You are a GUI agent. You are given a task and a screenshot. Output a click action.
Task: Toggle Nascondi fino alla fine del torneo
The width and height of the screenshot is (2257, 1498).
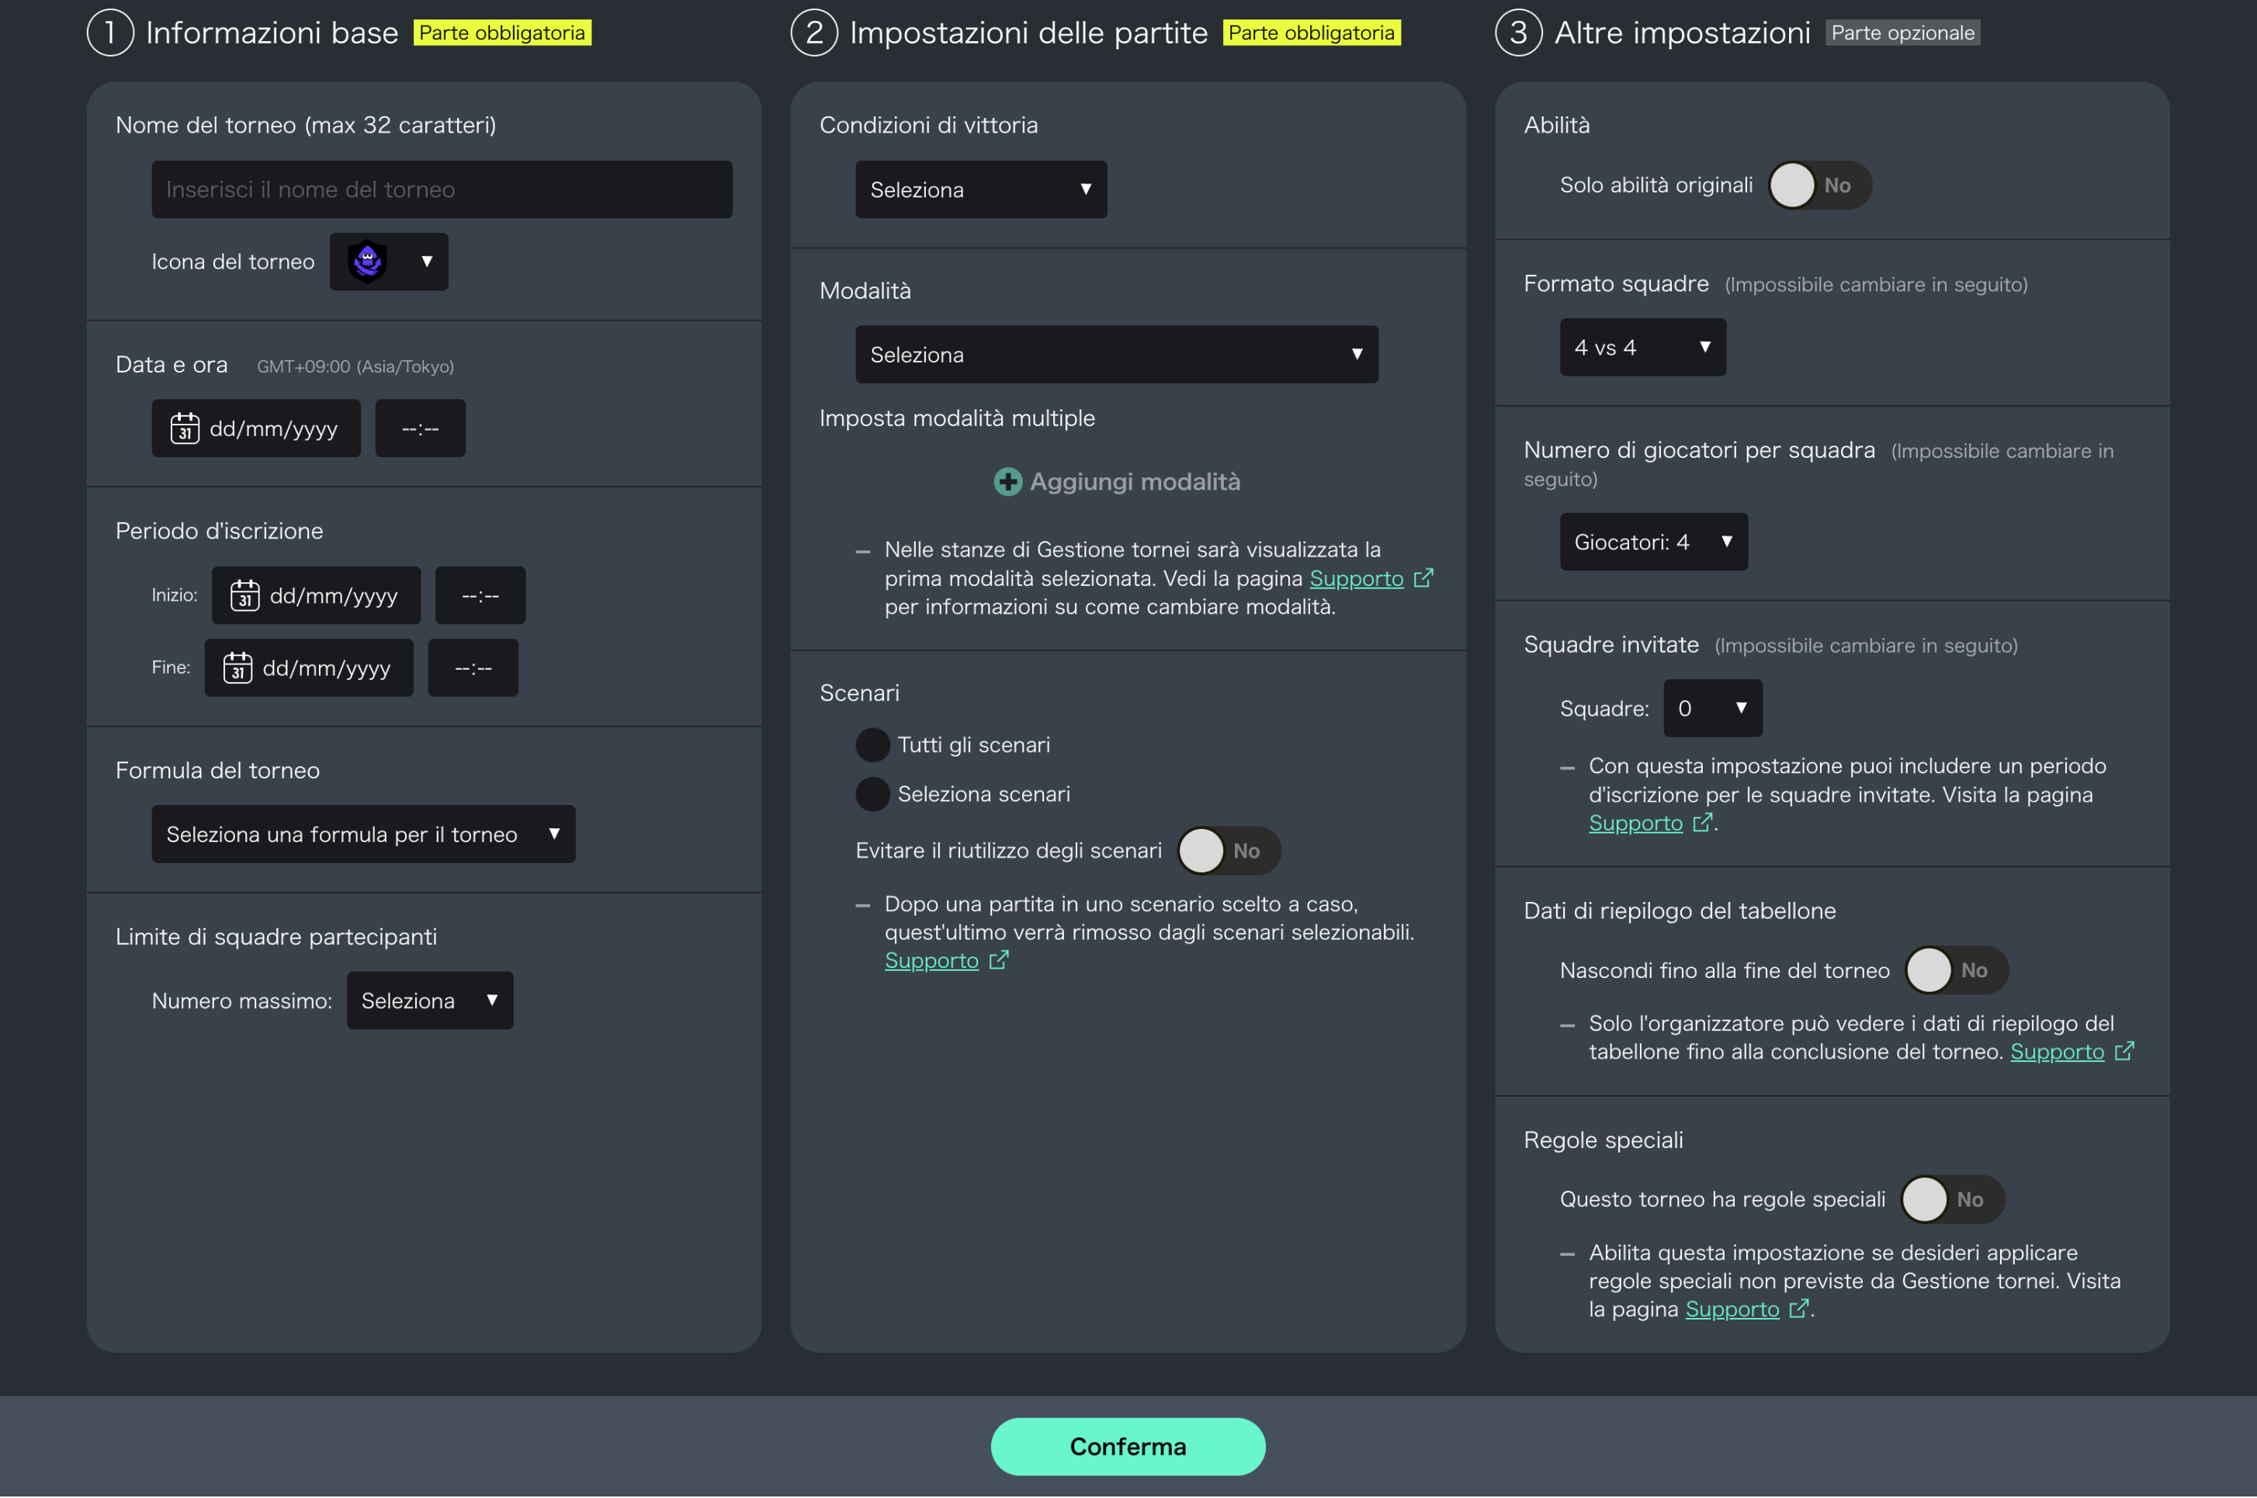(x=1956, y=971)
